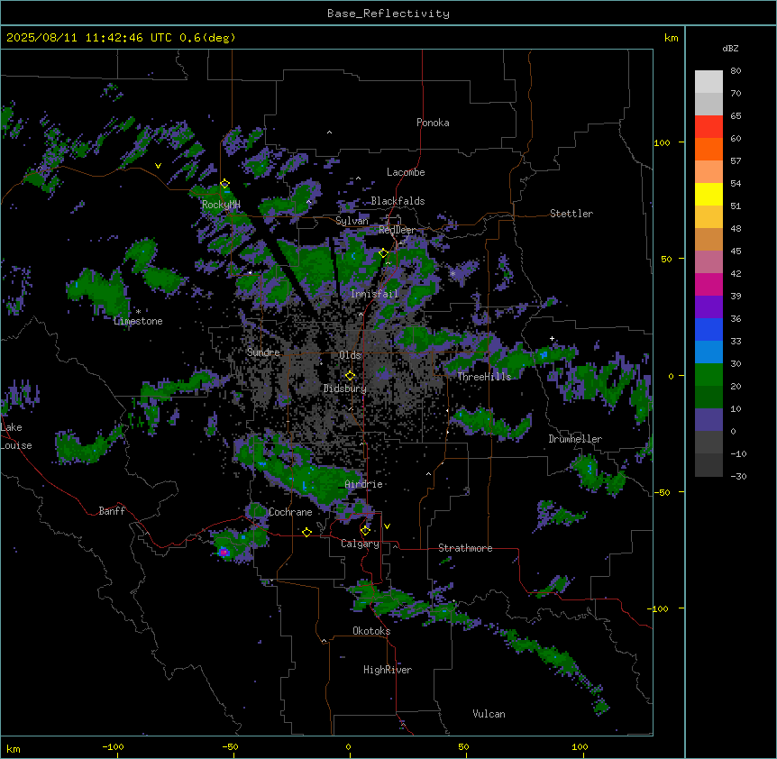Click the Cochrane town label
This screenshot has height=759, width=777.
tap(290, 512)
